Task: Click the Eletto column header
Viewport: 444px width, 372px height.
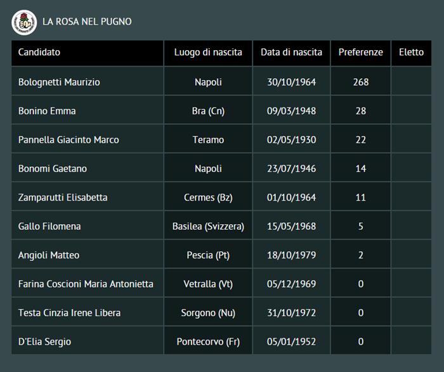Action: pos(411,52)
